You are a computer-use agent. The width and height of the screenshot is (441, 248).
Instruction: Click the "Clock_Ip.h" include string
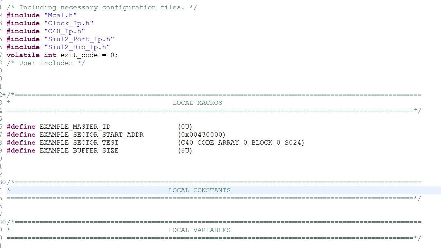(69, 23)
